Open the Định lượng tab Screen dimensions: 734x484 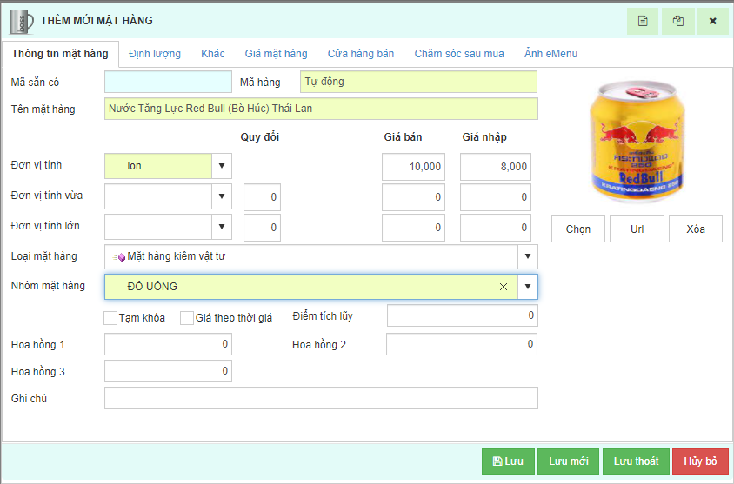[x=155, y=54]
